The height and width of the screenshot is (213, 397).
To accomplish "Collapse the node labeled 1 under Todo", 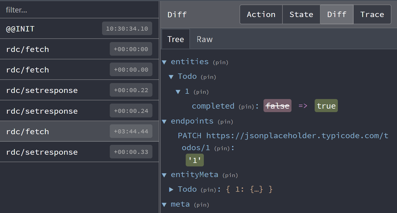I will tap(178, 92).
